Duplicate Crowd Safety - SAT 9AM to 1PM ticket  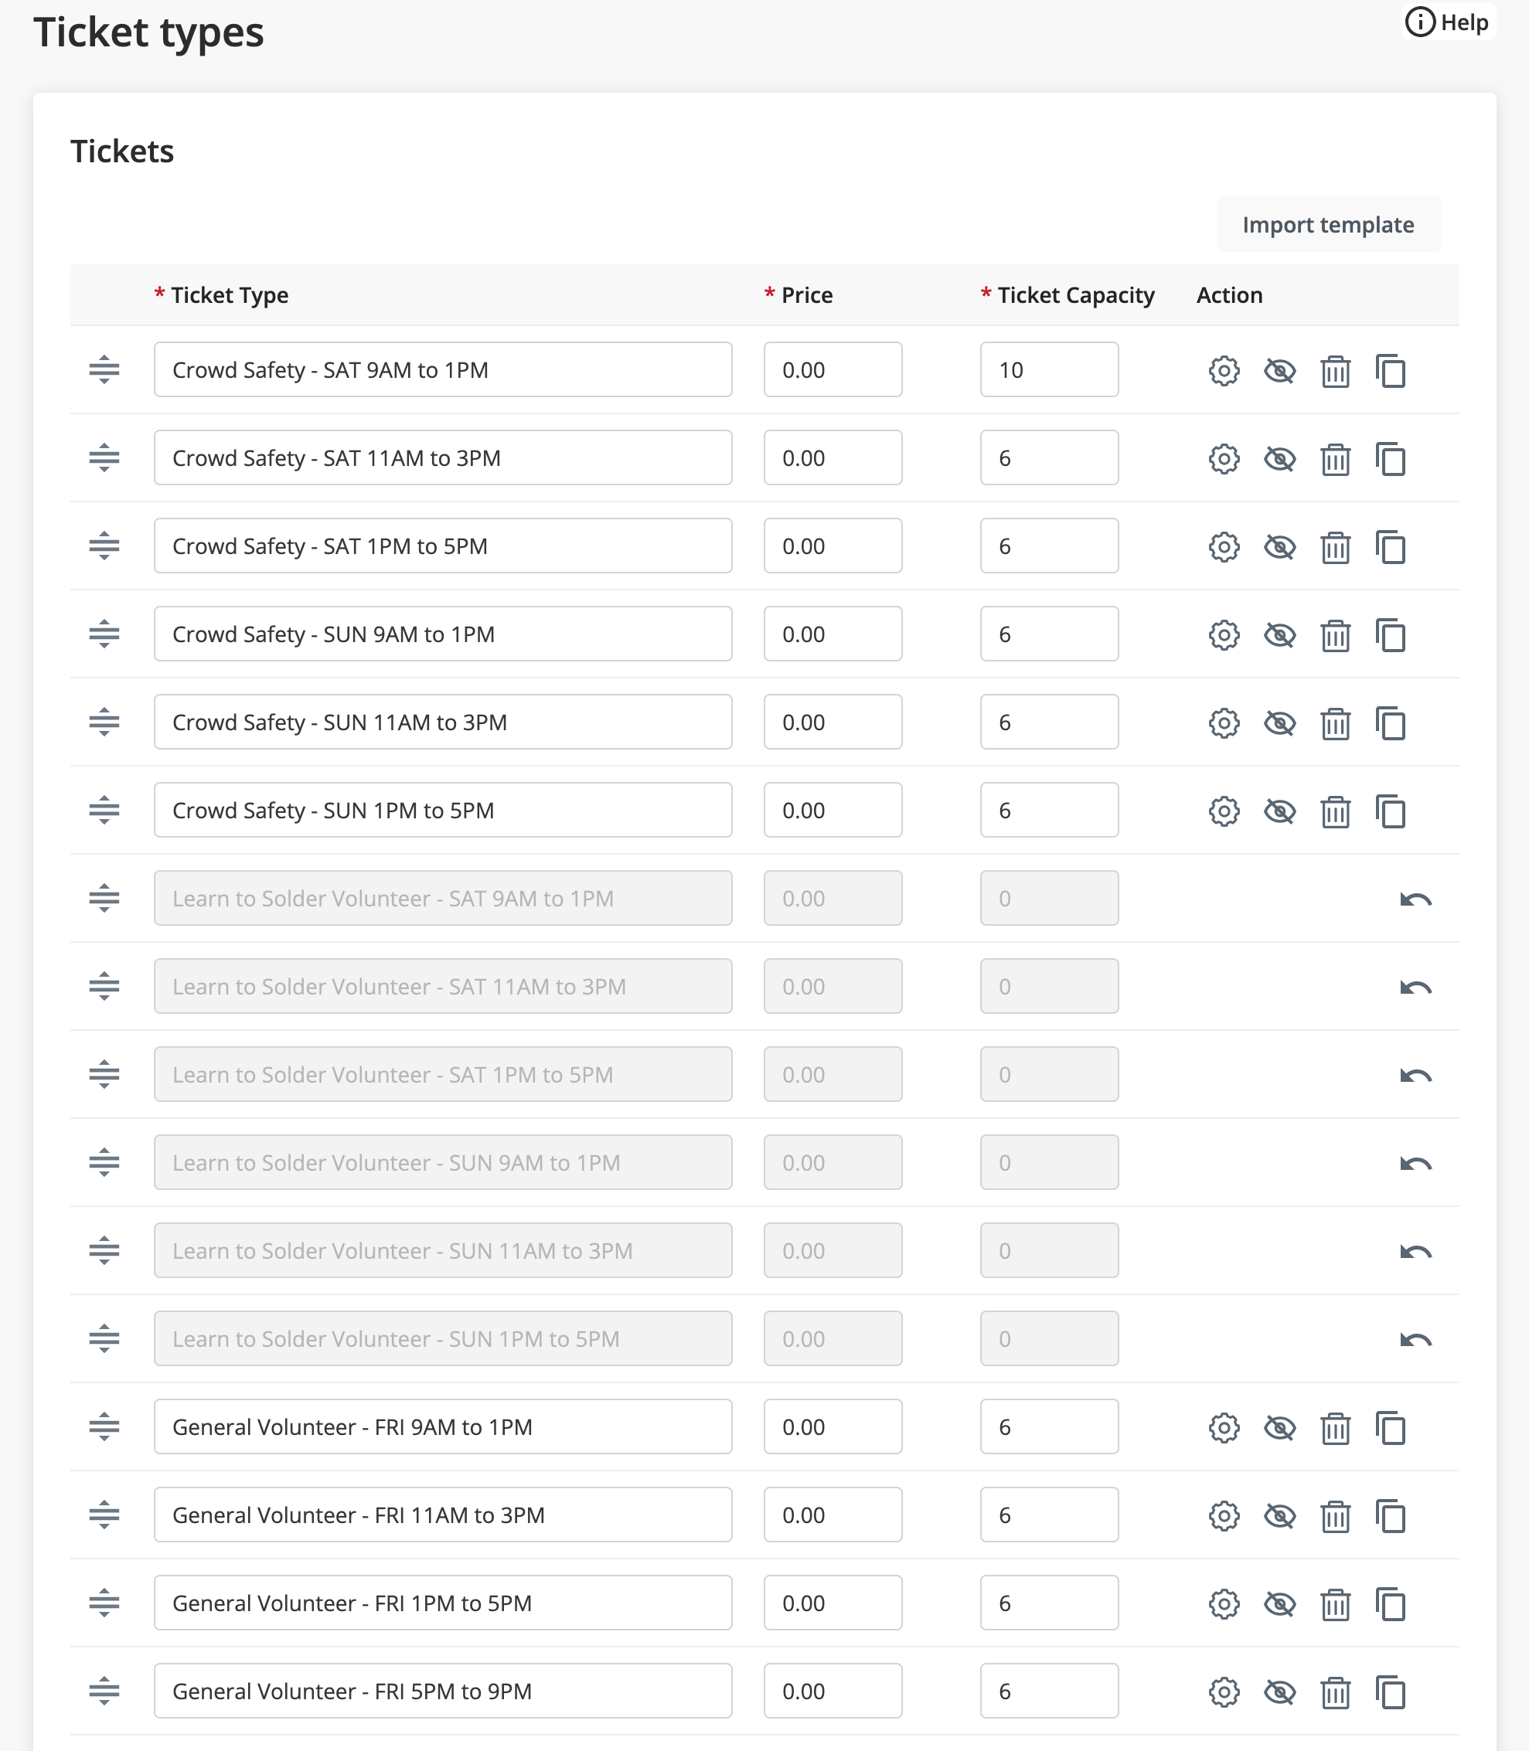pos(1390,370)
